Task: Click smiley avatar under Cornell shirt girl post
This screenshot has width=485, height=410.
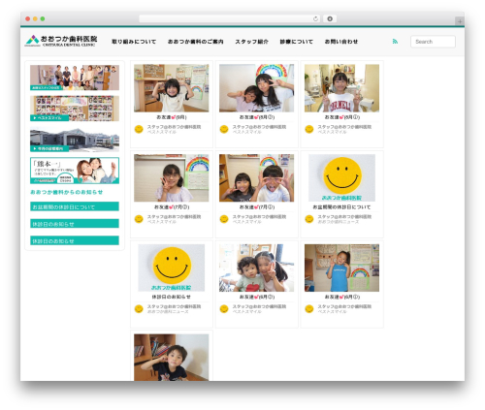Action: (309, 129)
